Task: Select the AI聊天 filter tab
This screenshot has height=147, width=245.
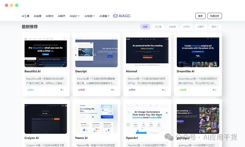Action: 201,27
